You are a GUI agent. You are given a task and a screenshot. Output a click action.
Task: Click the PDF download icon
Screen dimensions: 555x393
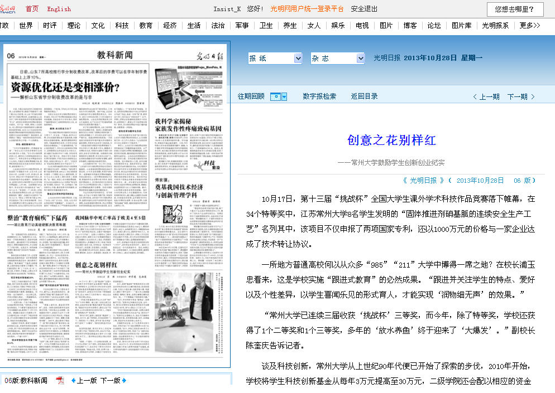[60, 381]
